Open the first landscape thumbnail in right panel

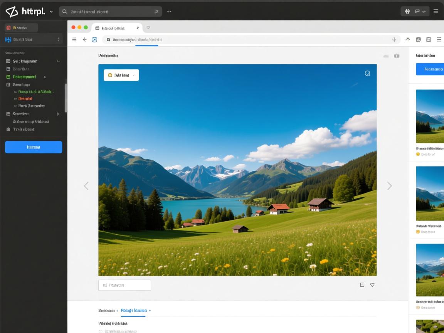(x=430, y=116)
